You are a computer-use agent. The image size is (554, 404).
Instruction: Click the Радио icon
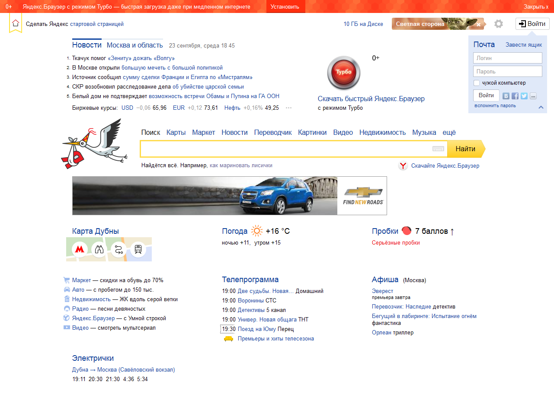click(67, 309)
